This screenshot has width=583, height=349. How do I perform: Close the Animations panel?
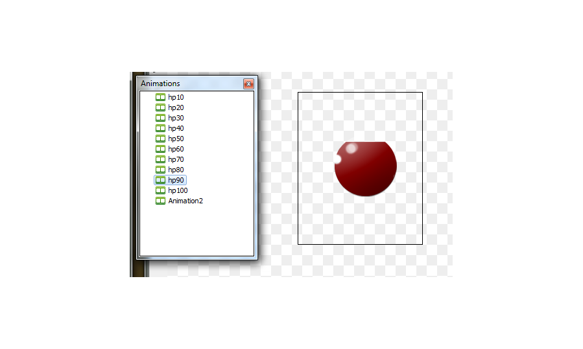(x=248, y=84)
